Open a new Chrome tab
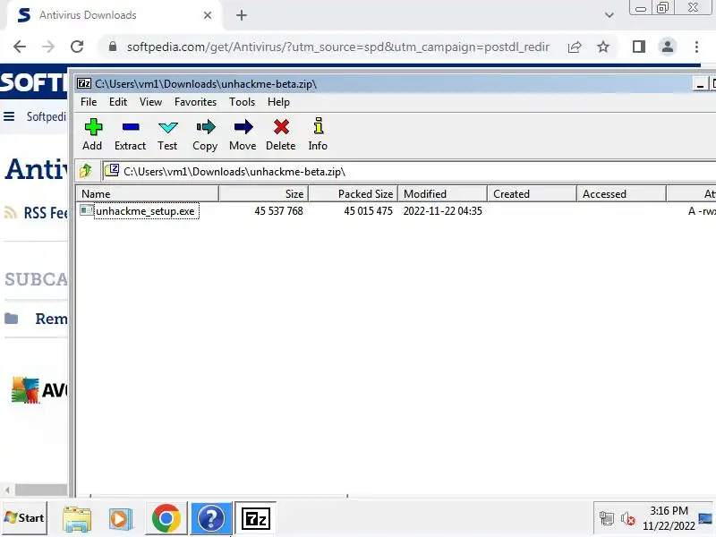Screen dimensions: 716x537 [242, 15]
